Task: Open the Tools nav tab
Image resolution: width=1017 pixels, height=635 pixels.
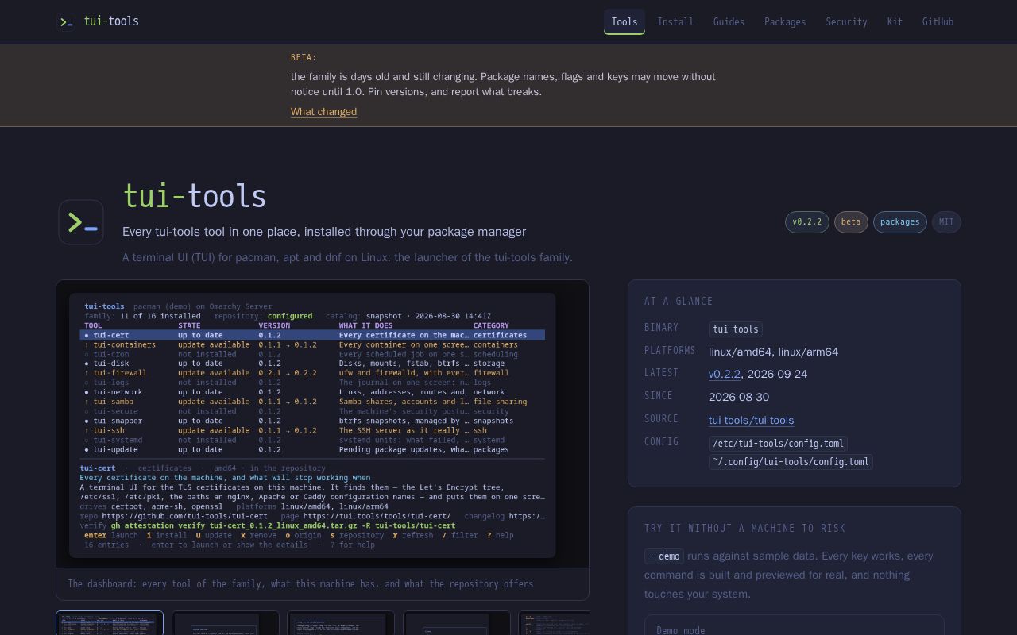Action: coord(625,22)
